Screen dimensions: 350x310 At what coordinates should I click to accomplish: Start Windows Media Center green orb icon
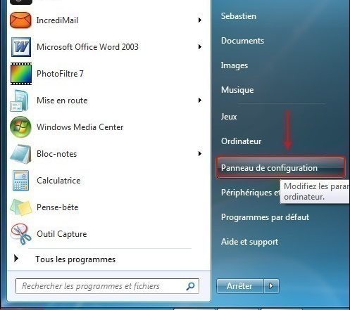20,127
